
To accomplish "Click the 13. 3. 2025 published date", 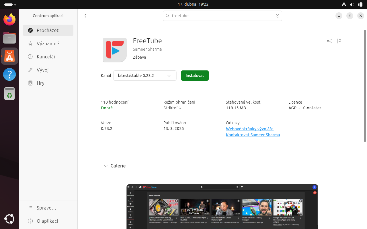I will pos(174,129).
